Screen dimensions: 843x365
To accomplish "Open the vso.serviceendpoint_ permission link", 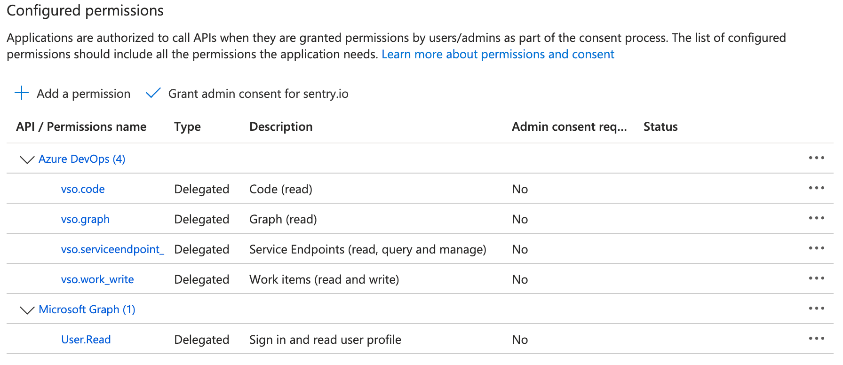I will pos(112,249).
